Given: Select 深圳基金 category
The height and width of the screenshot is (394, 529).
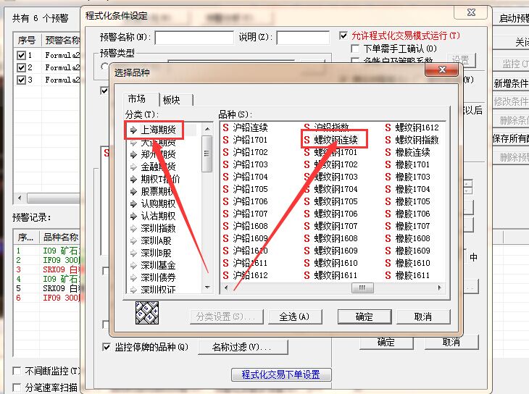Looking at the screenshot, I should click(158, 265).
